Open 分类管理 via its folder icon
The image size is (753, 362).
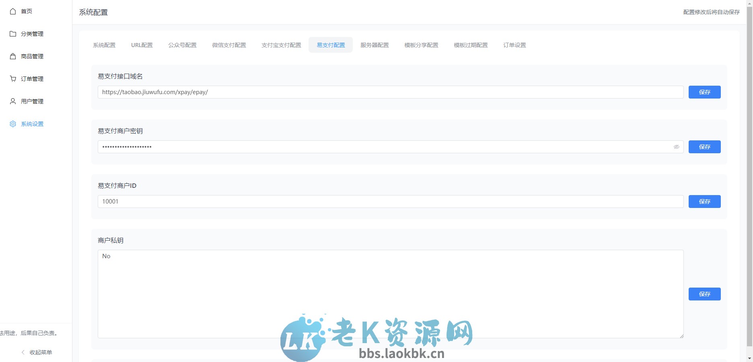click(12, 34)
